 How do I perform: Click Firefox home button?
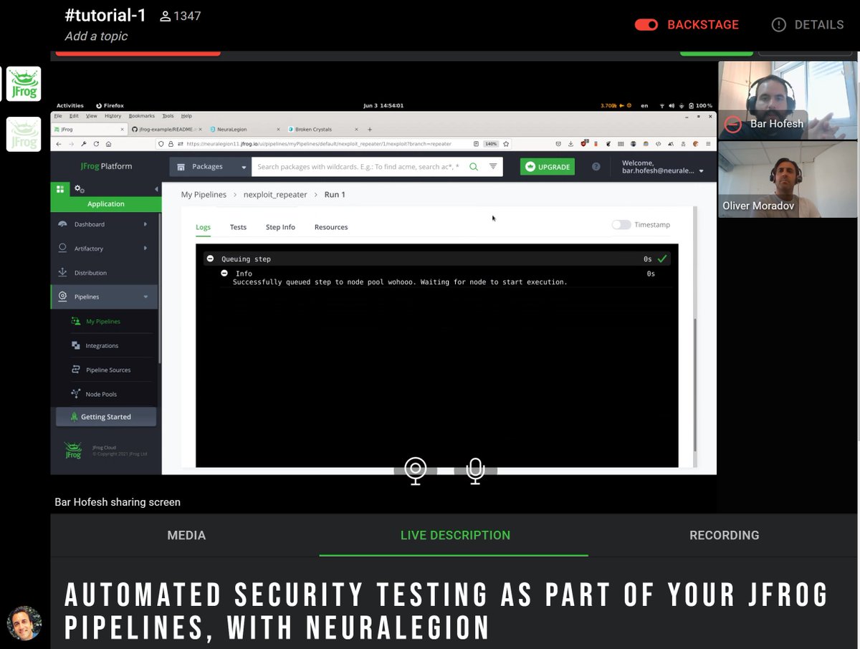click(107, 143)
